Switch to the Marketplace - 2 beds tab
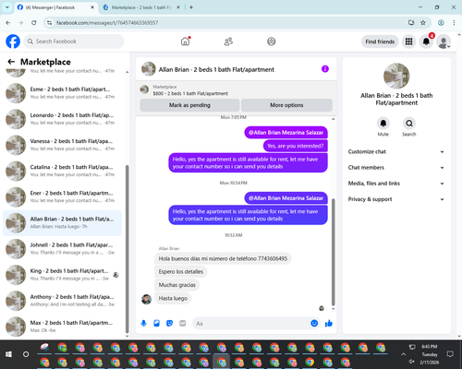 click(141, 7)
